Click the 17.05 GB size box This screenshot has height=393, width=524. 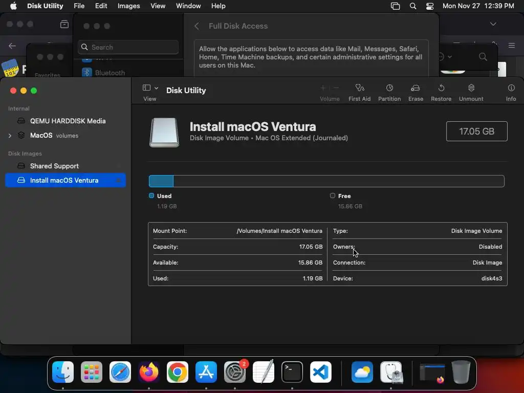[x=476, y=132]
